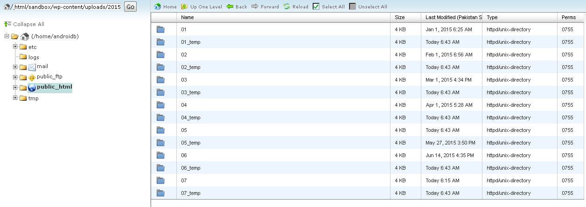Screen dimensions: 586x207
Task: Click home icon beside the path field
Action: pos(7,7)
